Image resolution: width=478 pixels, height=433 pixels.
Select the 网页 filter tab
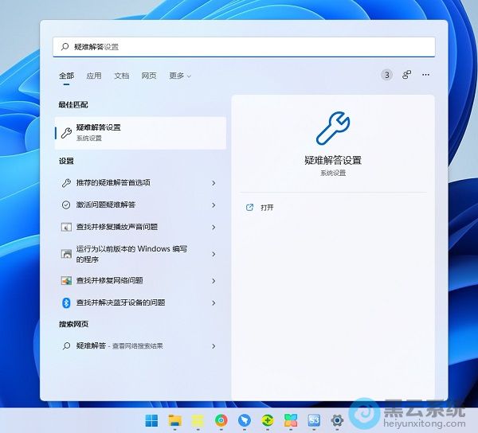pyautogui.click(x=149, y=76)
